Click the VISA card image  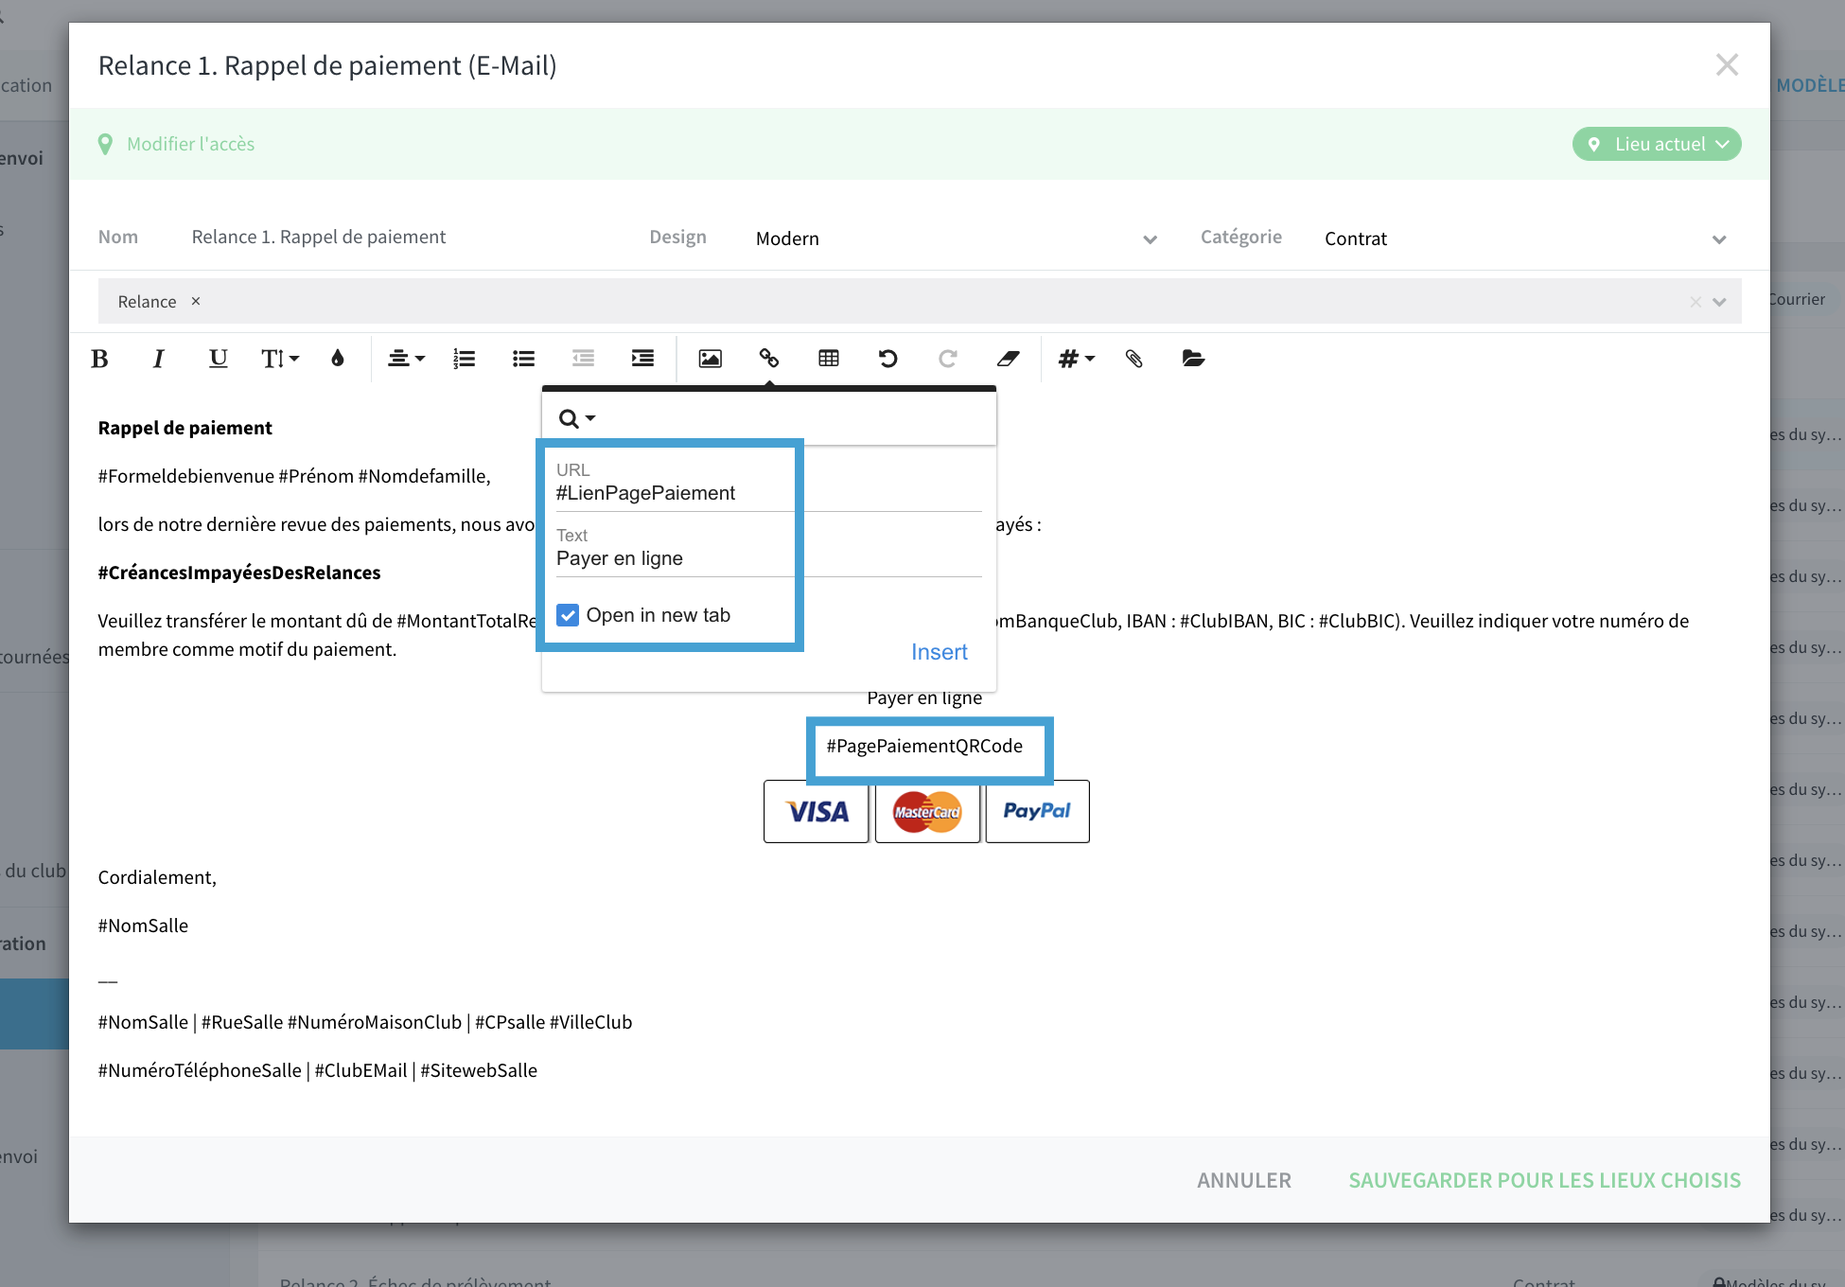tap(817, 811)
